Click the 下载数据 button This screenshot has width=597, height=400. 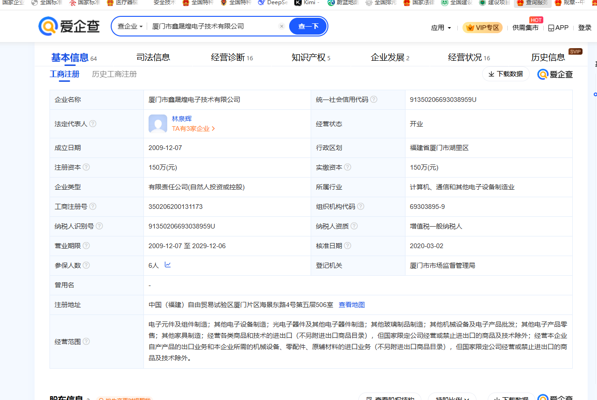(505, 74)
